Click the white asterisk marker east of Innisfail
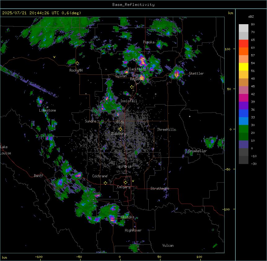267x261 pixels. (155, 94)
